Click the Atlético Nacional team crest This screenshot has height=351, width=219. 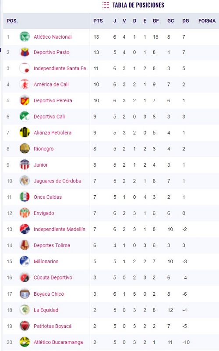pos(25,36)
